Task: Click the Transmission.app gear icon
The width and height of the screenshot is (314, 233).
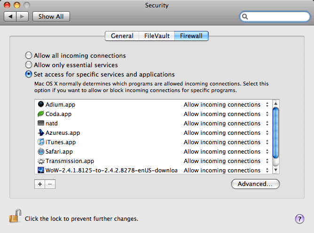Action: pos(41,161)
